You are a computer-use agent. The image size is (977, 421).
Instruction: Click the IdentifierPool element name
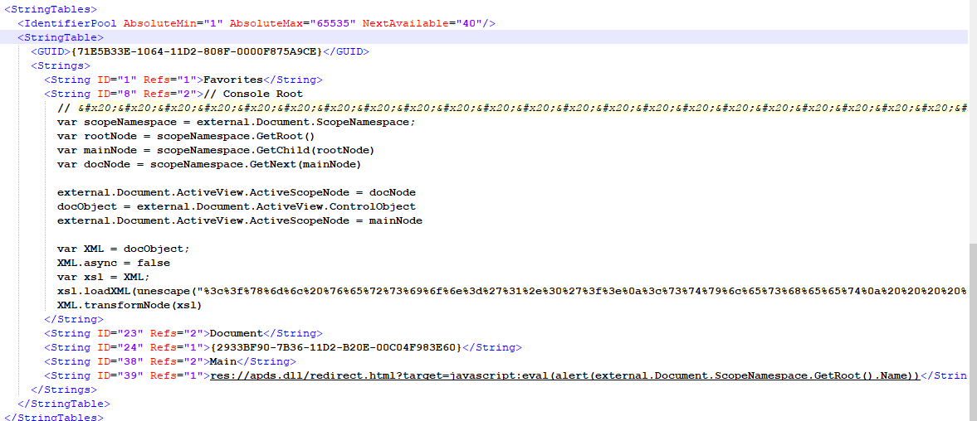[71, 24]
